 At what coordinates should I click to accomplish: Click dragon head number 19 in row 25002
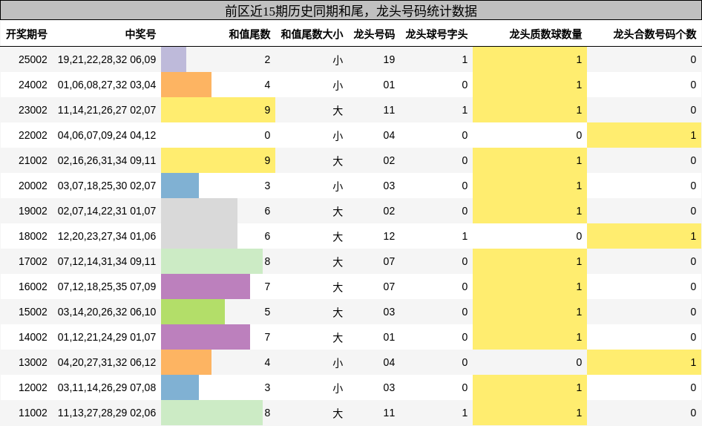coord(389,59)
